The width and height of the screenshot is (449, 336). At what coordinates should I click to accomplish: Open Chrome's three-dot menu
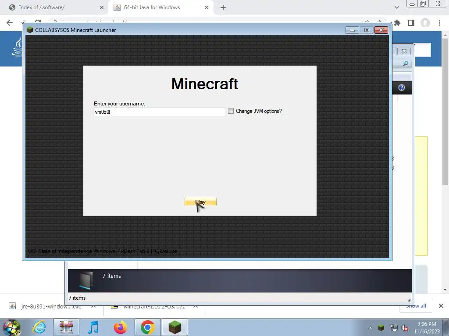[x=439, y=23]
